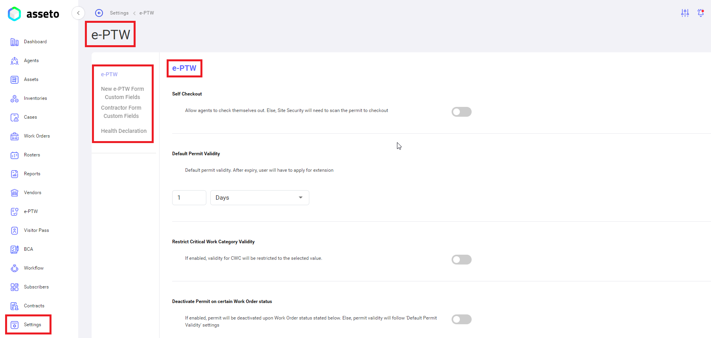Click the e-PTW sidebar icon
Image resolution: width=711 pixels, height=338 pixels.
[x=15, y=212]
